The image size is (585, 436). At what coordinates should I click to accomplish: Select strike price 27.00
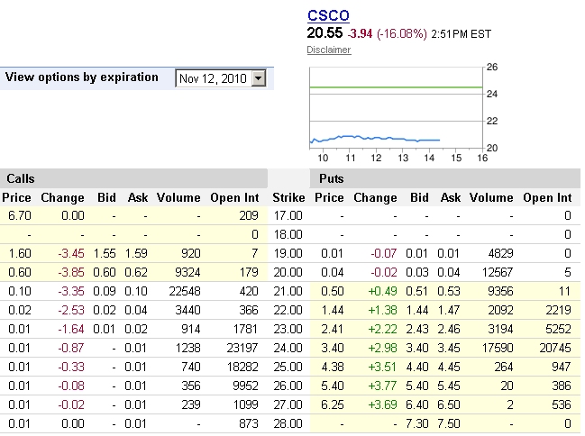click(288, 404)
